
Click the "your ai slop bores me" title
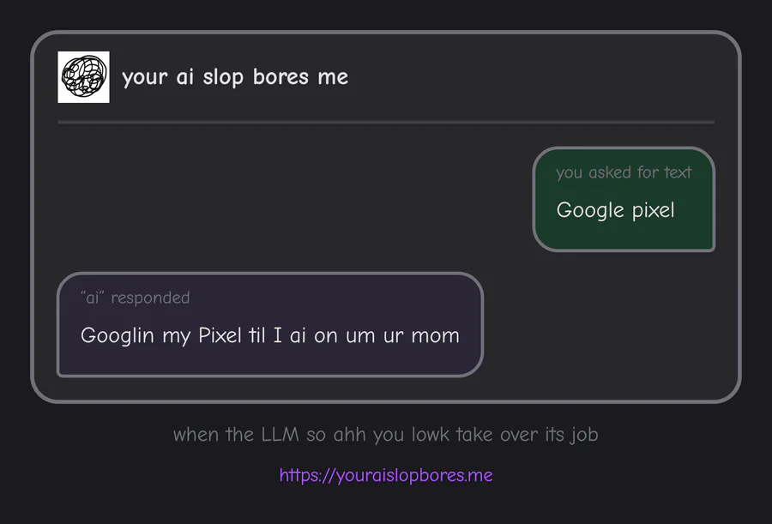(235, 77)
